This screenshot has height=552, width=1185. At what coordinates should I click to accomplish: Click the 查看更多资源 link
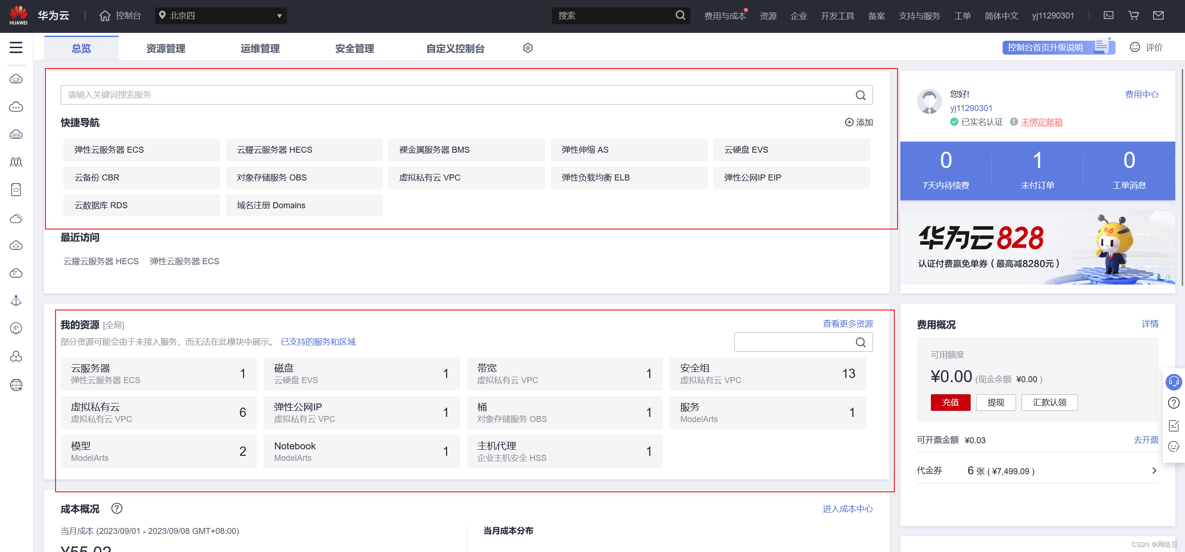[848, 323]
